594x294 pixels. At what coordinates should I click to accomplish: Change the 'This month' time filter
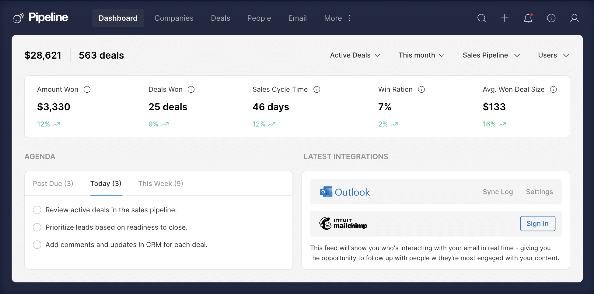(421, 55)
